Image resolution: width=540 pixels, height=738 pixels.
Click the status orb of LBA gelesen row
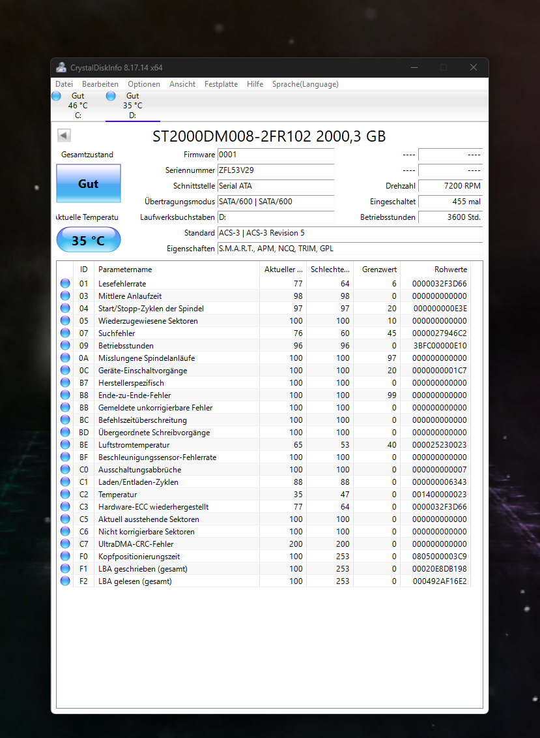(x=65, y=581)
